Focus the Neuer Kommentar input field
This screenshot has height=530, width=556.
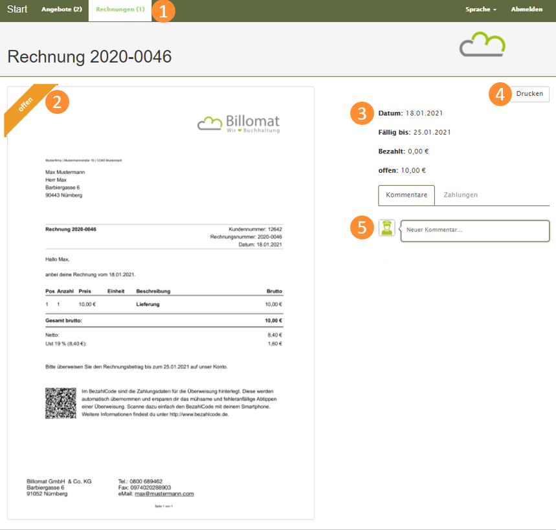(x=475, y=231)
